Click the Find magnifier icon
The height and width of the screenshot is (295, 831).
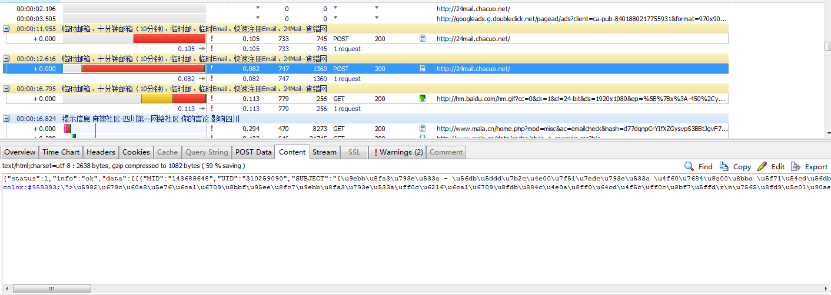[x=689, y=166]
